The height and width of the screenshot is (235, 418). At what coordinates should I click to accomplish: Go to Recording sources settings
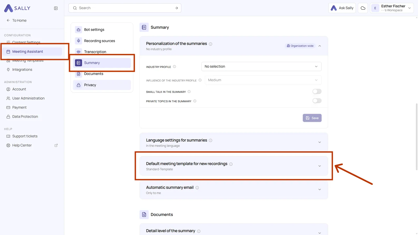click(x=102, y=41)
